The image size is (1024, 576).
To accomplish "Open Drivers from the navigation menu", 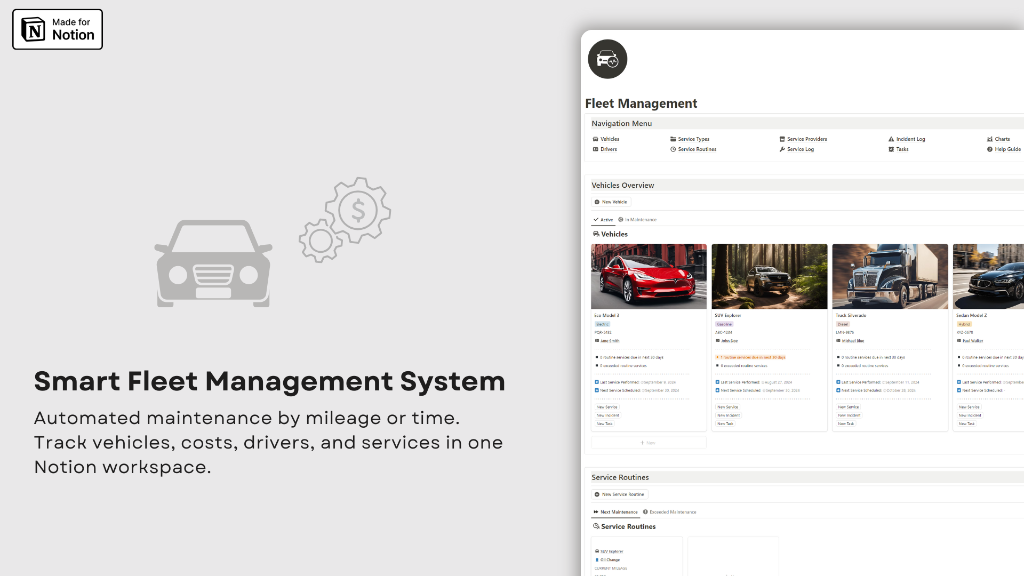I will 607,149.
